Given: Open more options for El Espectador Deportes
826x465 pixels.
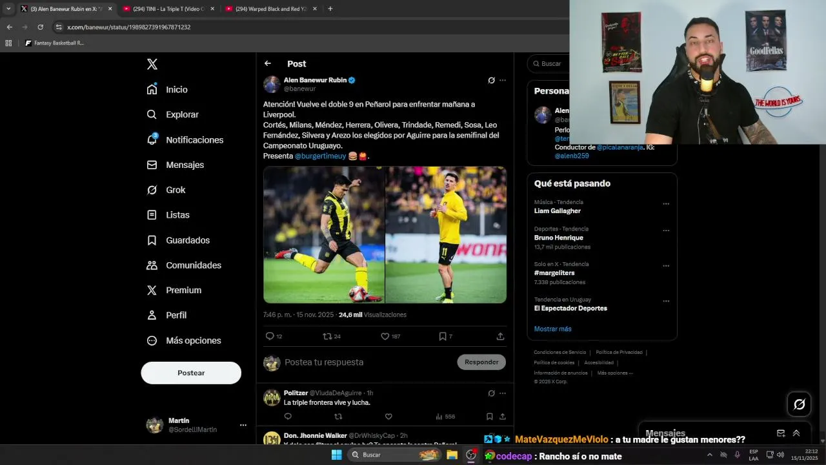Looking at the screenshot, I should pyautogui.click(x=666, y=302).
